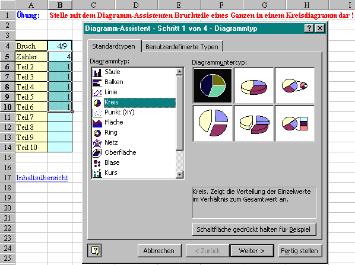Open the Office assistant help icon
Image resolution: width=355 pixels, height=265 pixels.
[x=94, y=251]
